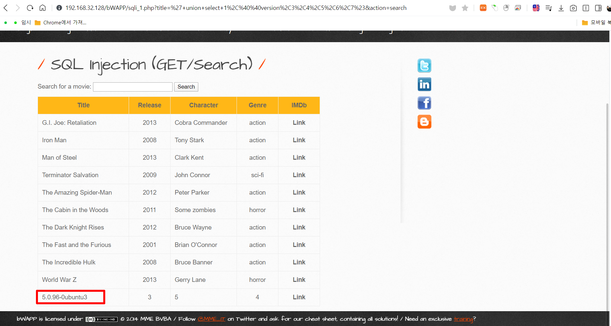
Task: Open IMDb Link for The Incredible Hulk
Action: click(299, 262)
